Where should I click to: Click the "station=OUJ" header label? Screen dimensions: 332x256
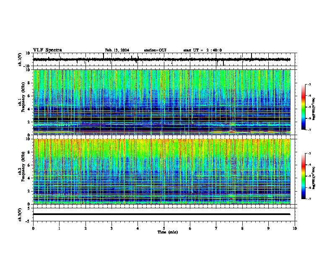[155, 50]
